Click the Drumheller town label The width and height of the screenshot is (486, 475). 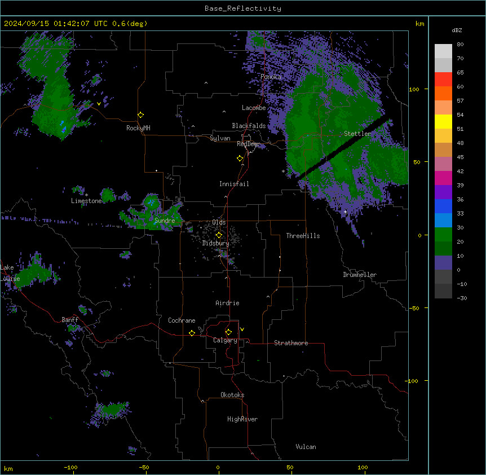(360, 275)
